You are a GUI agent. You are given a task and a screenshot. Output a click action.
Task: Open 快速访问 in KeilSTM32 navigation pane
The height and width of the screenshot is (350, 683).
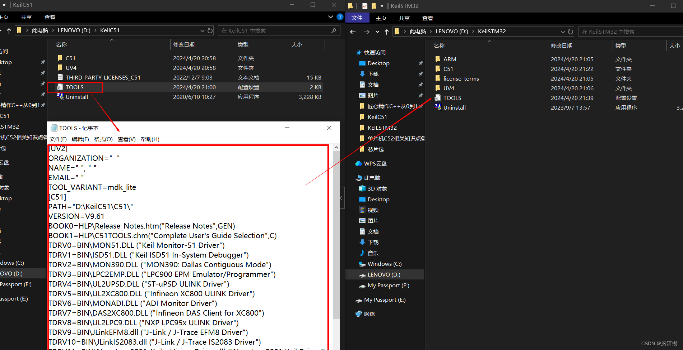375,52
